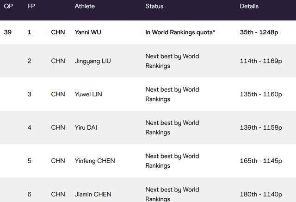Click the "In World Rankings quota*" status

(x=180, y=32)
